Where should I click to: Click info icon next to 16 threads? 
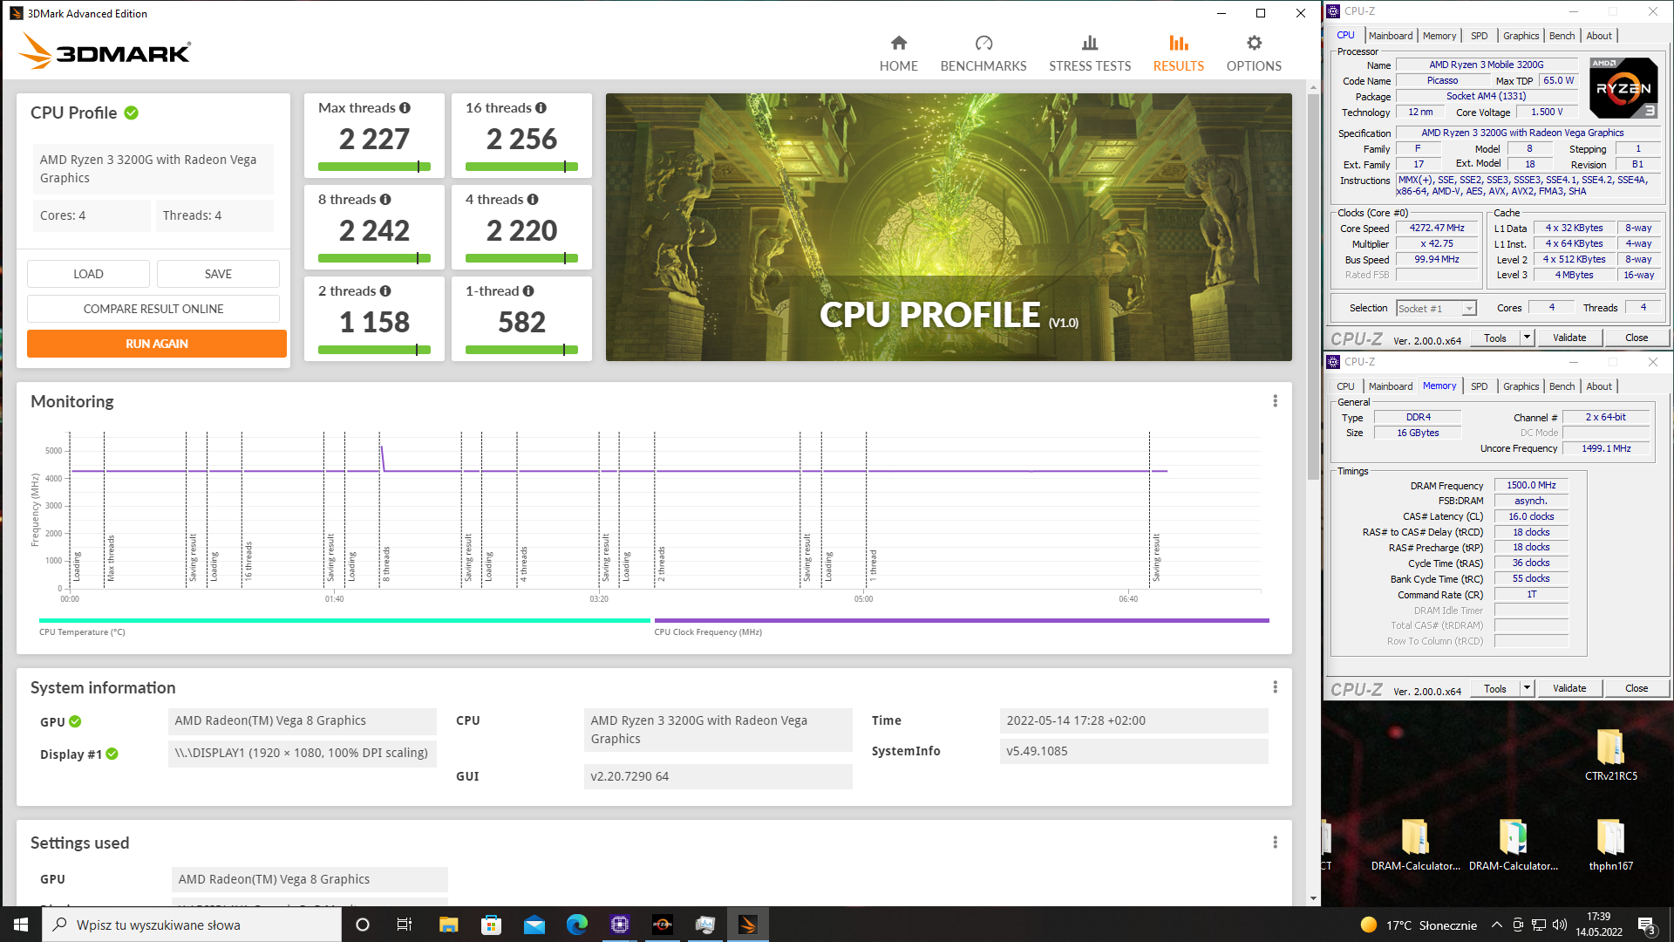click(x=541, y=108)
